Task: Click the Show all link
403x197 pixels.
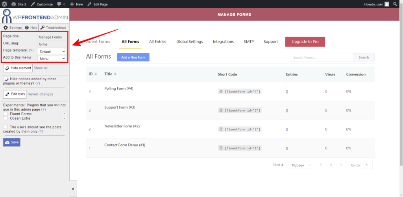Action: tap(41, 68)
